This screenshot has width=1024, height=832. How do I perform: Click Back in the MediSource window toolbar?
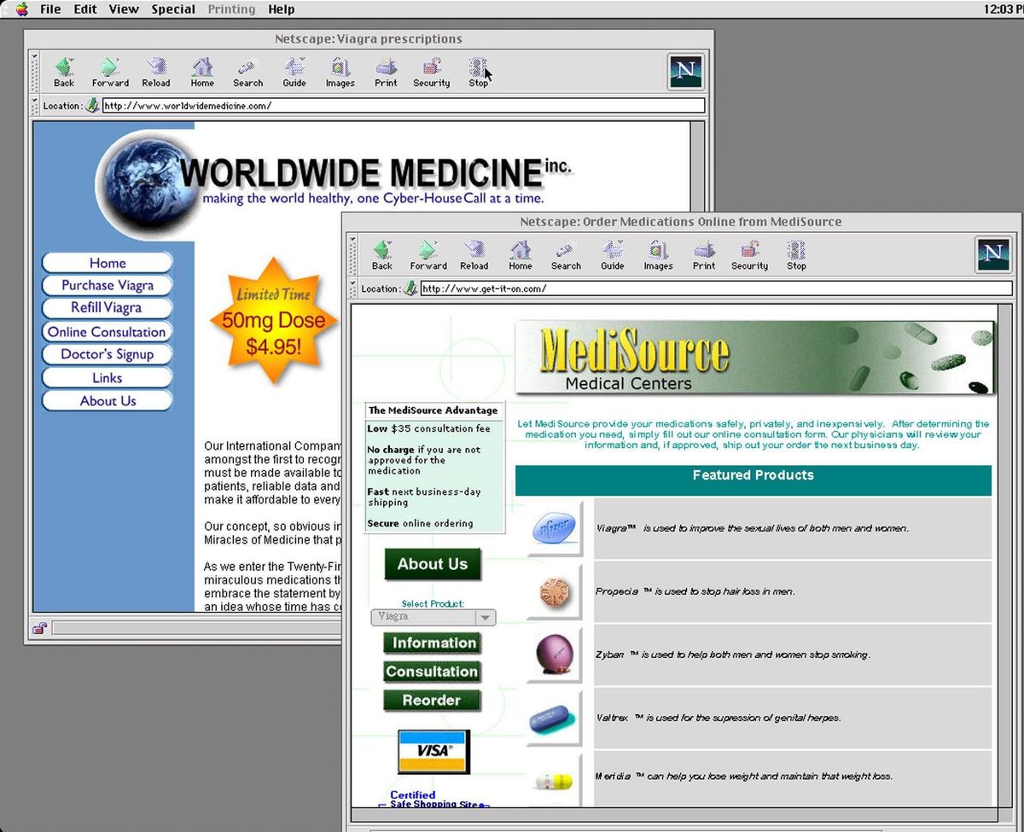click(x=382, y=255)
